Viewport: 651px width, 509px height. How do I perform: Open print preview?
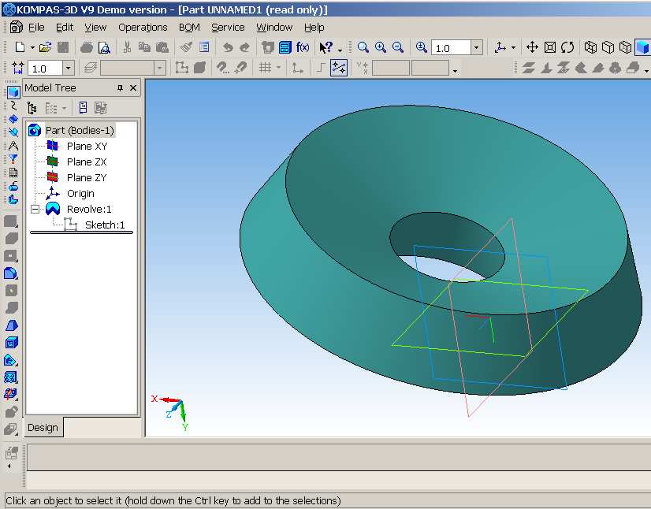point(104,47)
